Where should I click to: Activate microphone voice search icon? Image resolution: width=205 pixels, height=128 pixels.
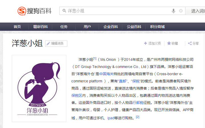(173, 11)
